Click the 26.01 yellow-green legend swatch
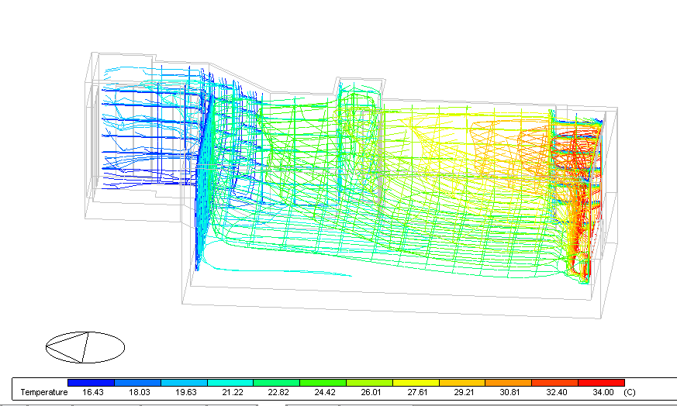The image size is (677, 406). (x=370, y=383)
